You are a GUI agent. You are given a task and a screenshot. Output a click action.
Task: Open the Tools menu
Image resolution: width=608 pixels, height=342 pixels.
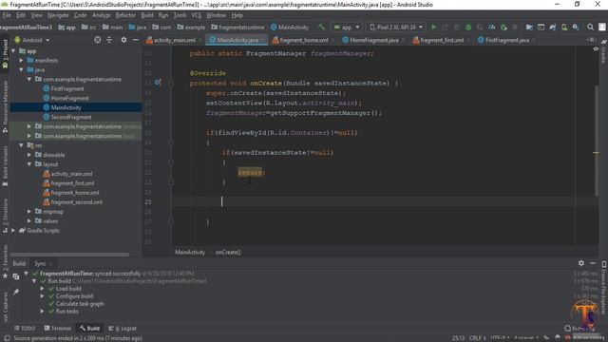tap(180, 15)
